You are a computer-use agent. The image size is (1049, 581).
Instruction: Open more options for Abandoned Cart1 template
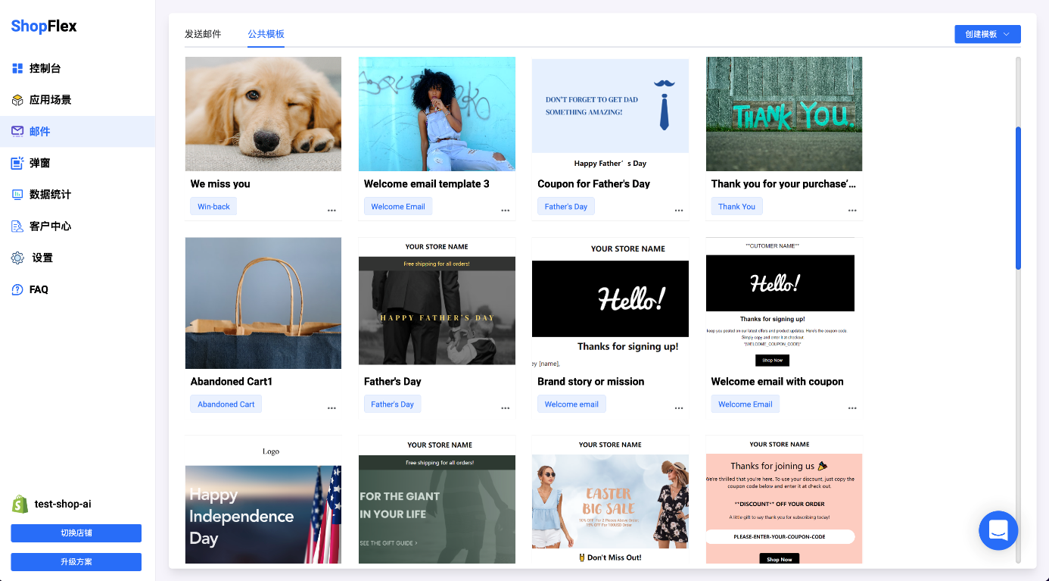coord(332,408)
